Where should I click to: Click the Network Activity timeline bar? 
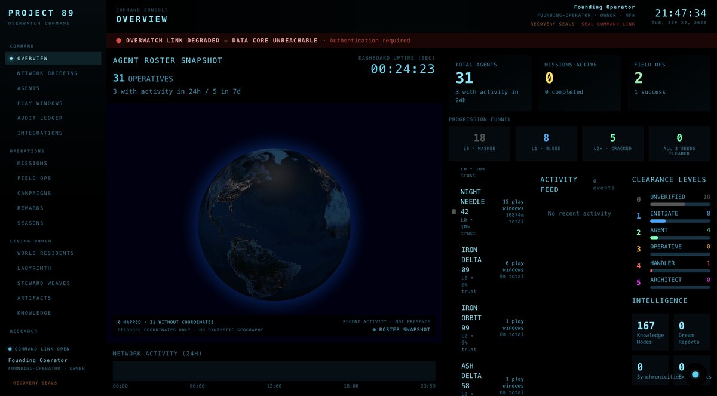point(274,371)
